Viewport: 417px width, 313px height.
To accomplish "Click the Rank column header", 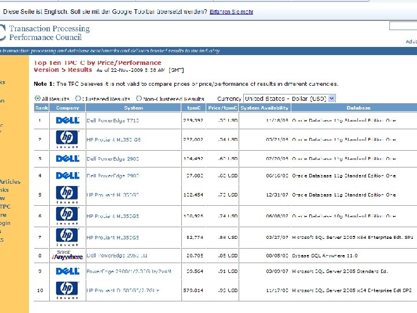I will pyautogui.click(x=42, y=108).
